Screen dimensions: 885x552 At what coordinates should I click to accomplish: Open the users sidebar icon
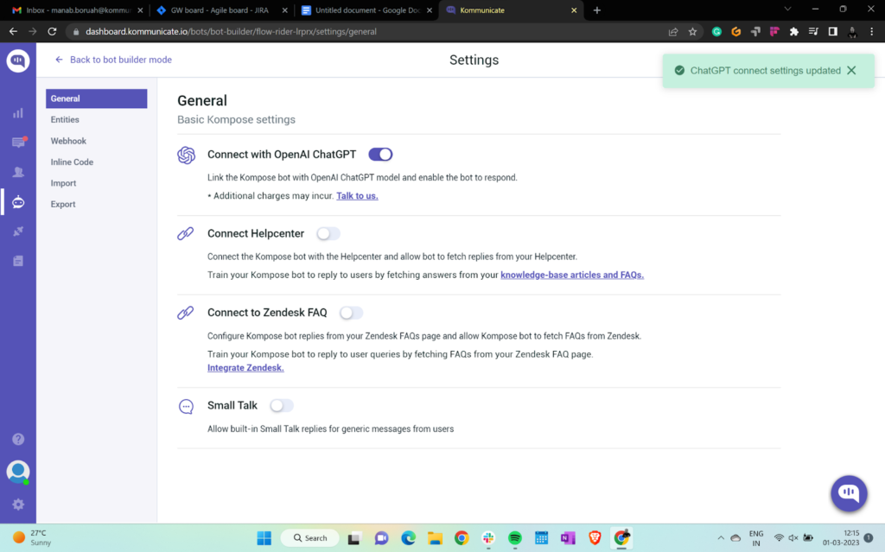click(x=18, y=172)
